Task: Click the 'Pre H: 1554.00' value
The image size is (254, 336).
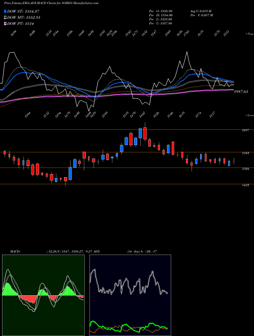Action: pos(161,15)
